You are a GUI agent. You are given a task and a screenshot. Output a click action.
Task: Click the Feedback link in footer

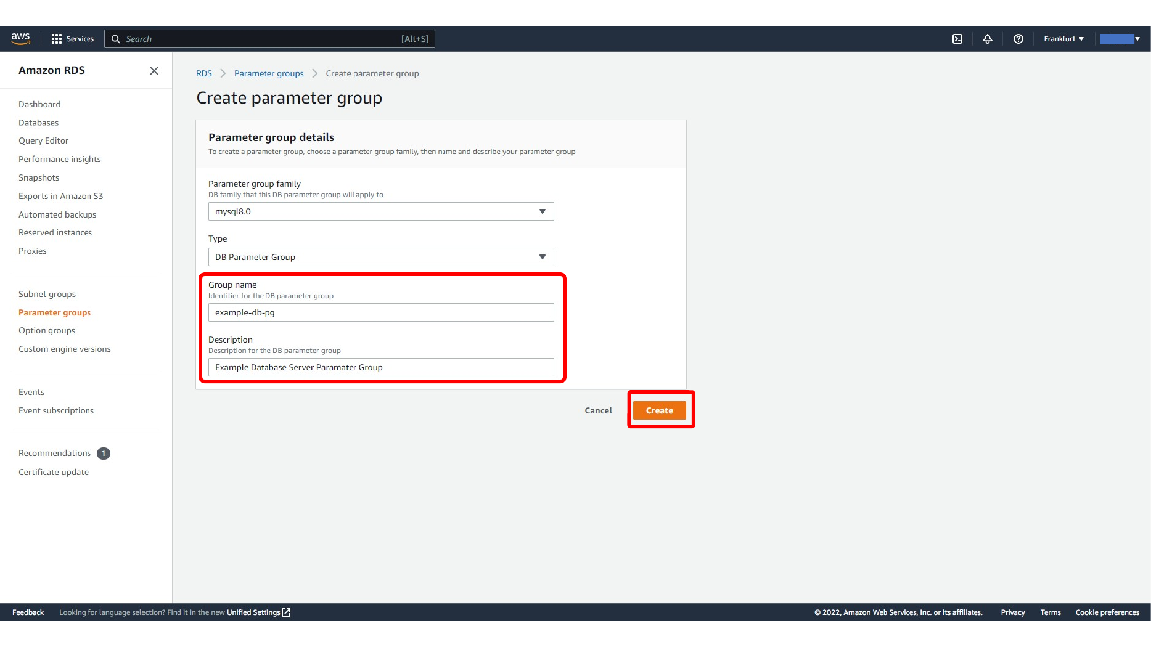(x=28, y=612)
